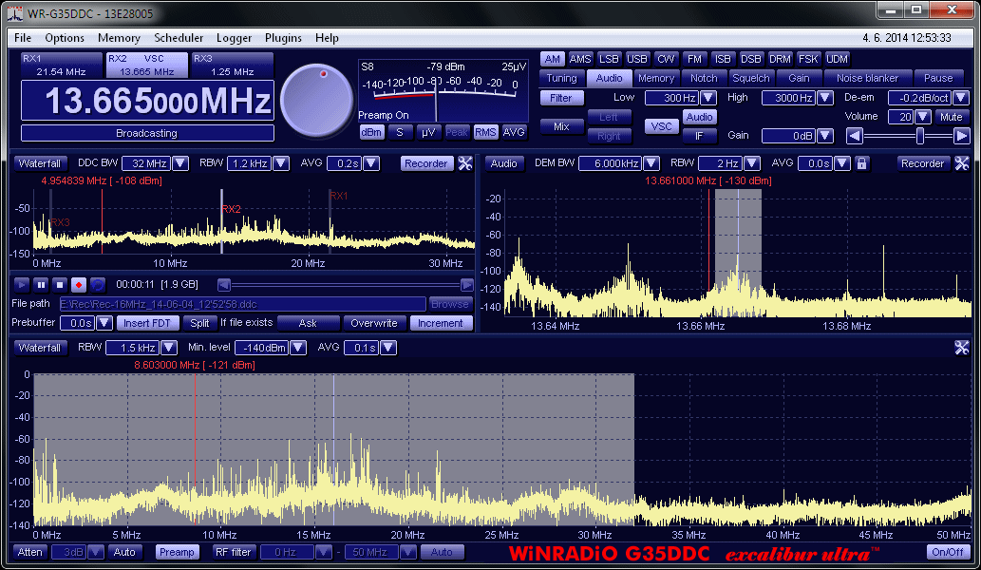The height and width of the screenshot is (570, 981).
Task: Click the Insert FDT button
Action: (x=147, y=323)
